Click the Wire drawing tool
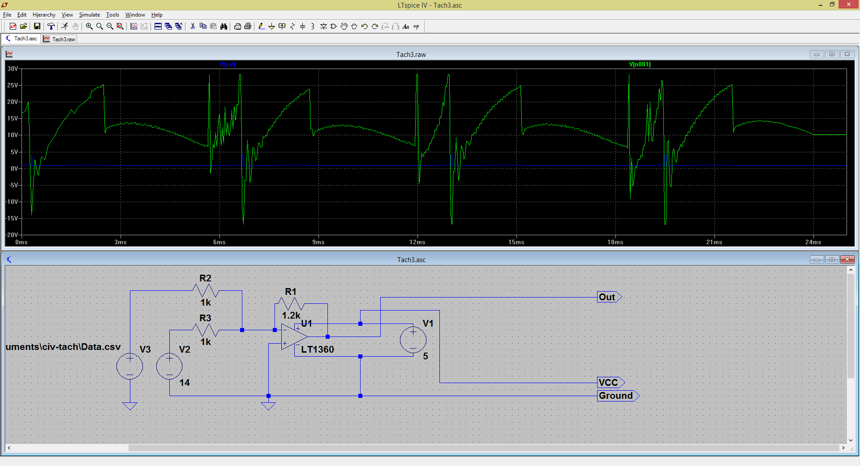The width and height of the screenshot is (860, 466). (x=261, y=26)
